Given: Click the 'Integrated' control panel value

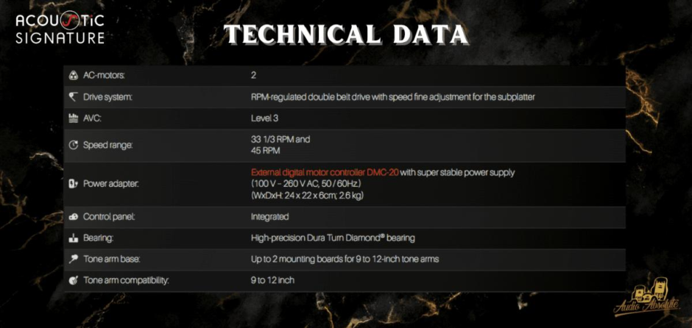Looking at the screenshot, I should click(x=269, y=217).
